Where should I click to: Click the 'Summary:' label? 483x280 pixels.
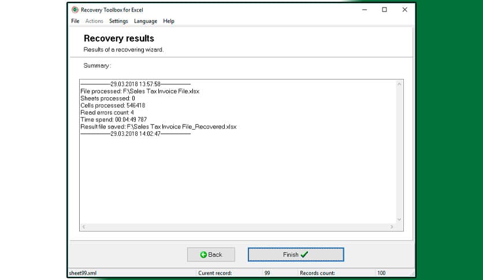click(97, 66)
